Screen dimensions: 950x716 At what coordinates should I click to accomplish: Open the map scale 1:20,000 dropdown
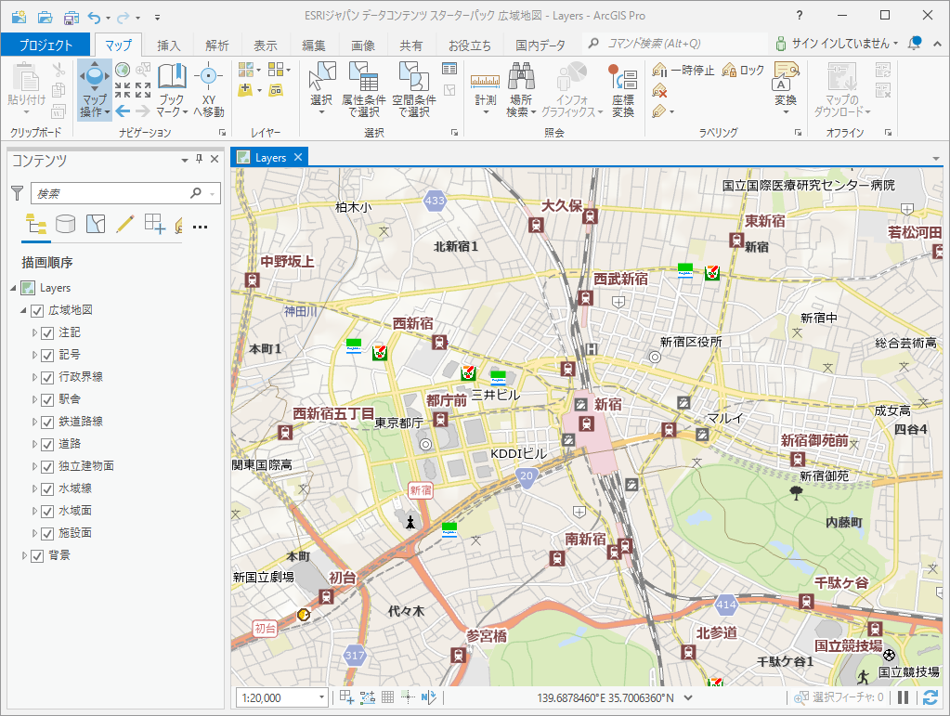pos(321,697)
